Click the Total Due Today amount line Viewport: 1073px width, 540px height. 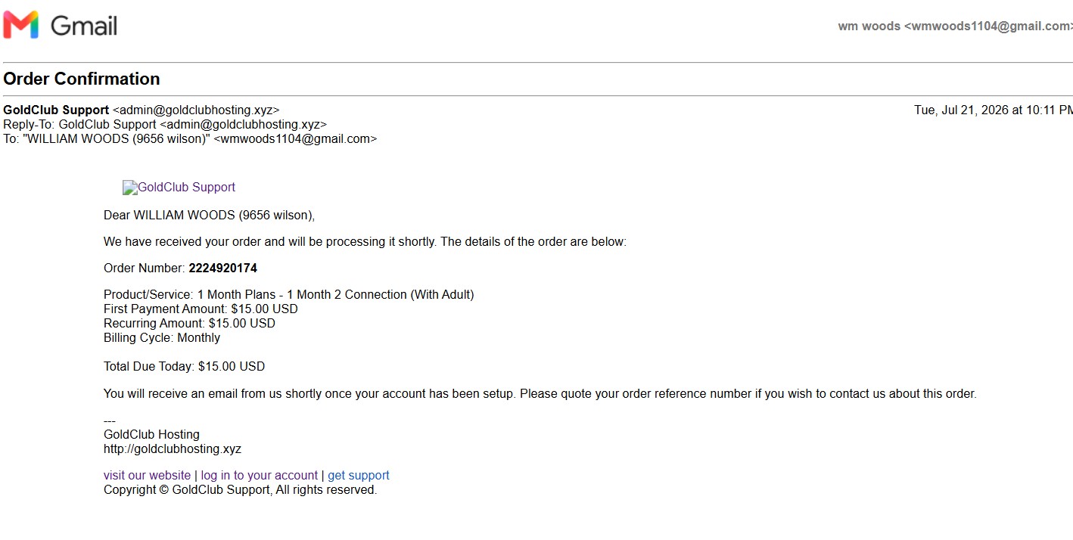tap(185, 367)
